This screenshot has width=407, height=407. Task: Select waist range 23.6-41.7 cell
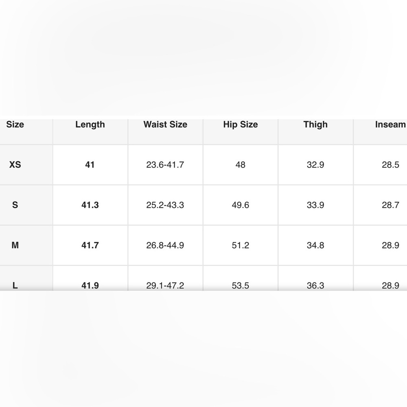(165, 165)
